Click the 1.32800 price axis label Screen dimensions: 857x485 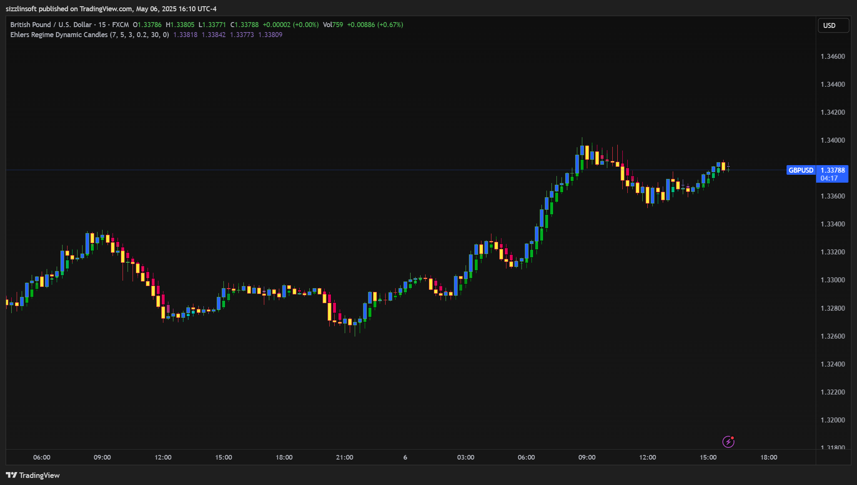pyautogui.click(x=833, y=308)
